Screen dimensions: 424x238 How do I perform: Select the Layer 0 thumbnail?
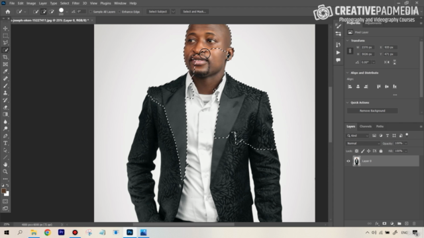click(x=356, y=161)
